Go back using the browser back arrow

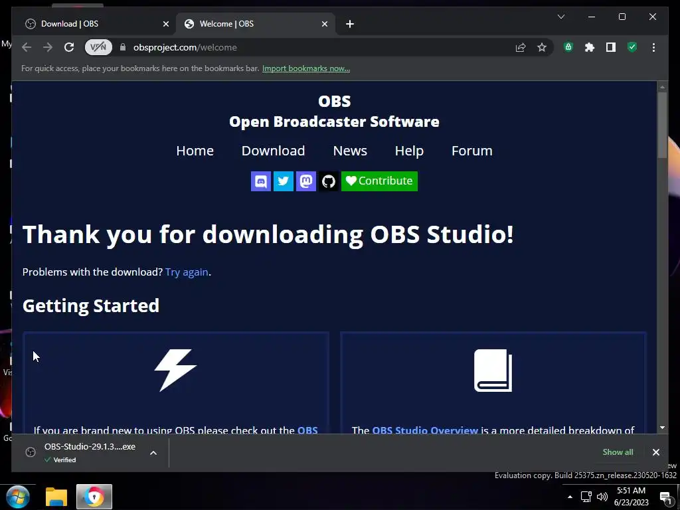point(27,47)
